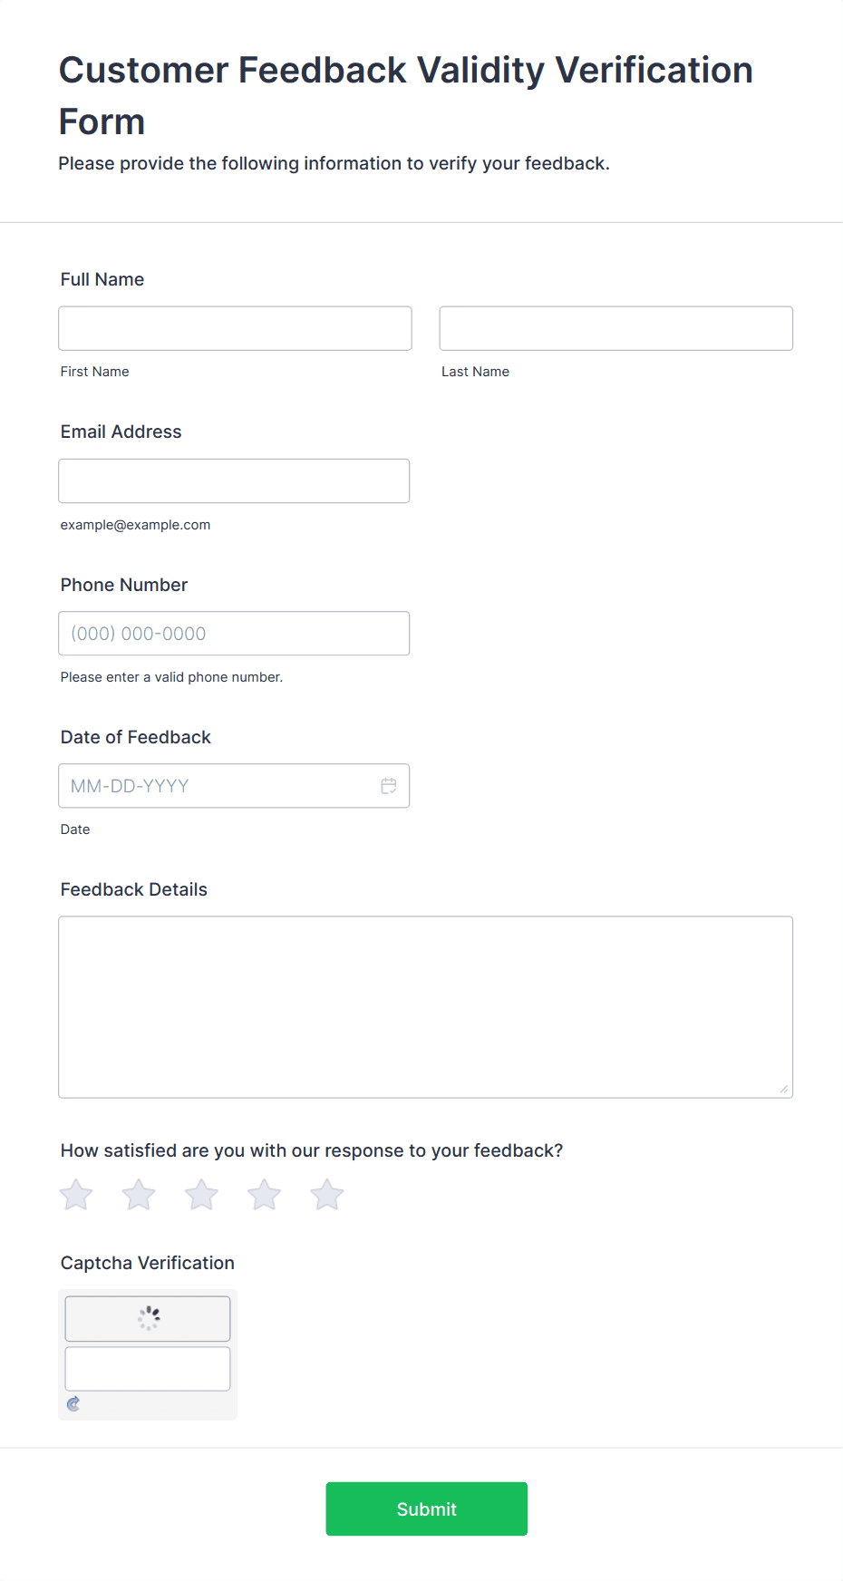Click the Captcha Verification label
843x1581 pixels.
click(148, 1263)
